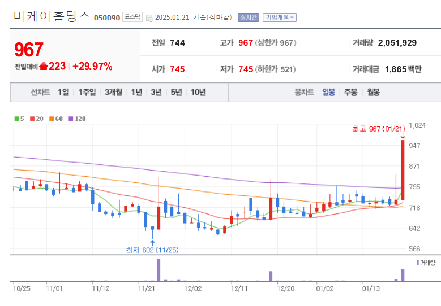Click the green 5-day moving average swatch
441x306 pixels.
point(16,119)
